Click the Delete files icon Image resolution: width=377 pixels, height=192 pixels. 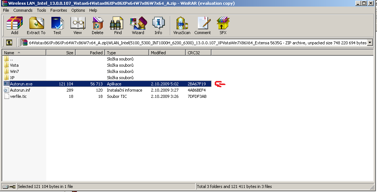click(97, 26)
